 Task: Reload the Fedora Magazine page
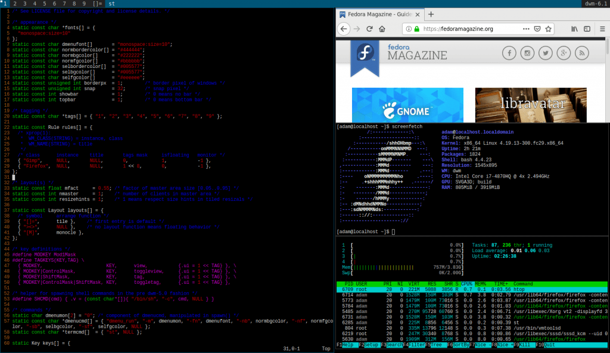(370, 29)
